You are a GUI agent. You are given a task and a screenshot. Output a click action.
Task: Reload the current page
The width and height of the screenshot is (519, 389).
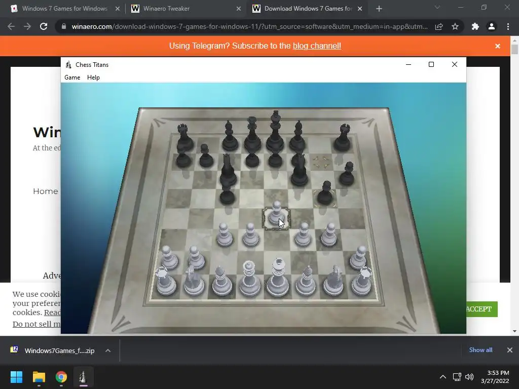click(44, 26)
